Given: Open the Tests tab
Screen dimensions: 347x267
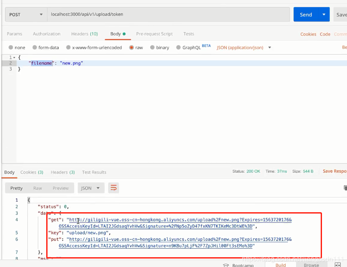Looking at the screenshot, I should [x=188, y=34].
